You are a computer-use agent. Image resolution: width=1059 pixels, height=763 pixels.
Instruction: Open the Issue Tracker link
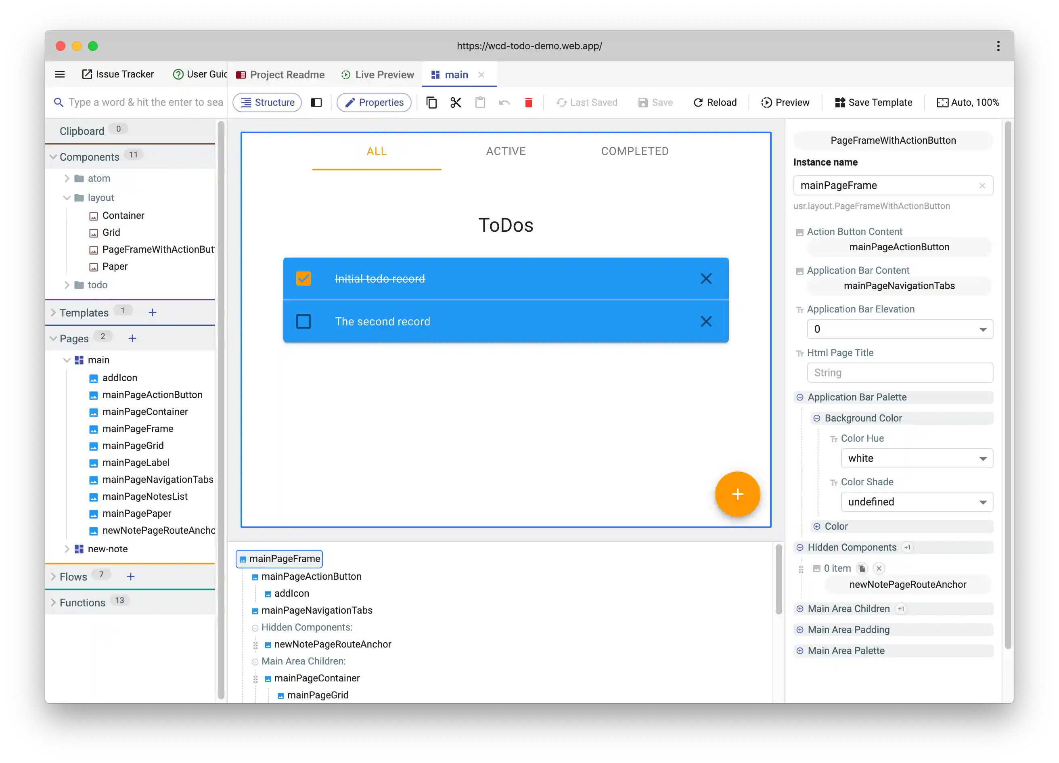118,74
